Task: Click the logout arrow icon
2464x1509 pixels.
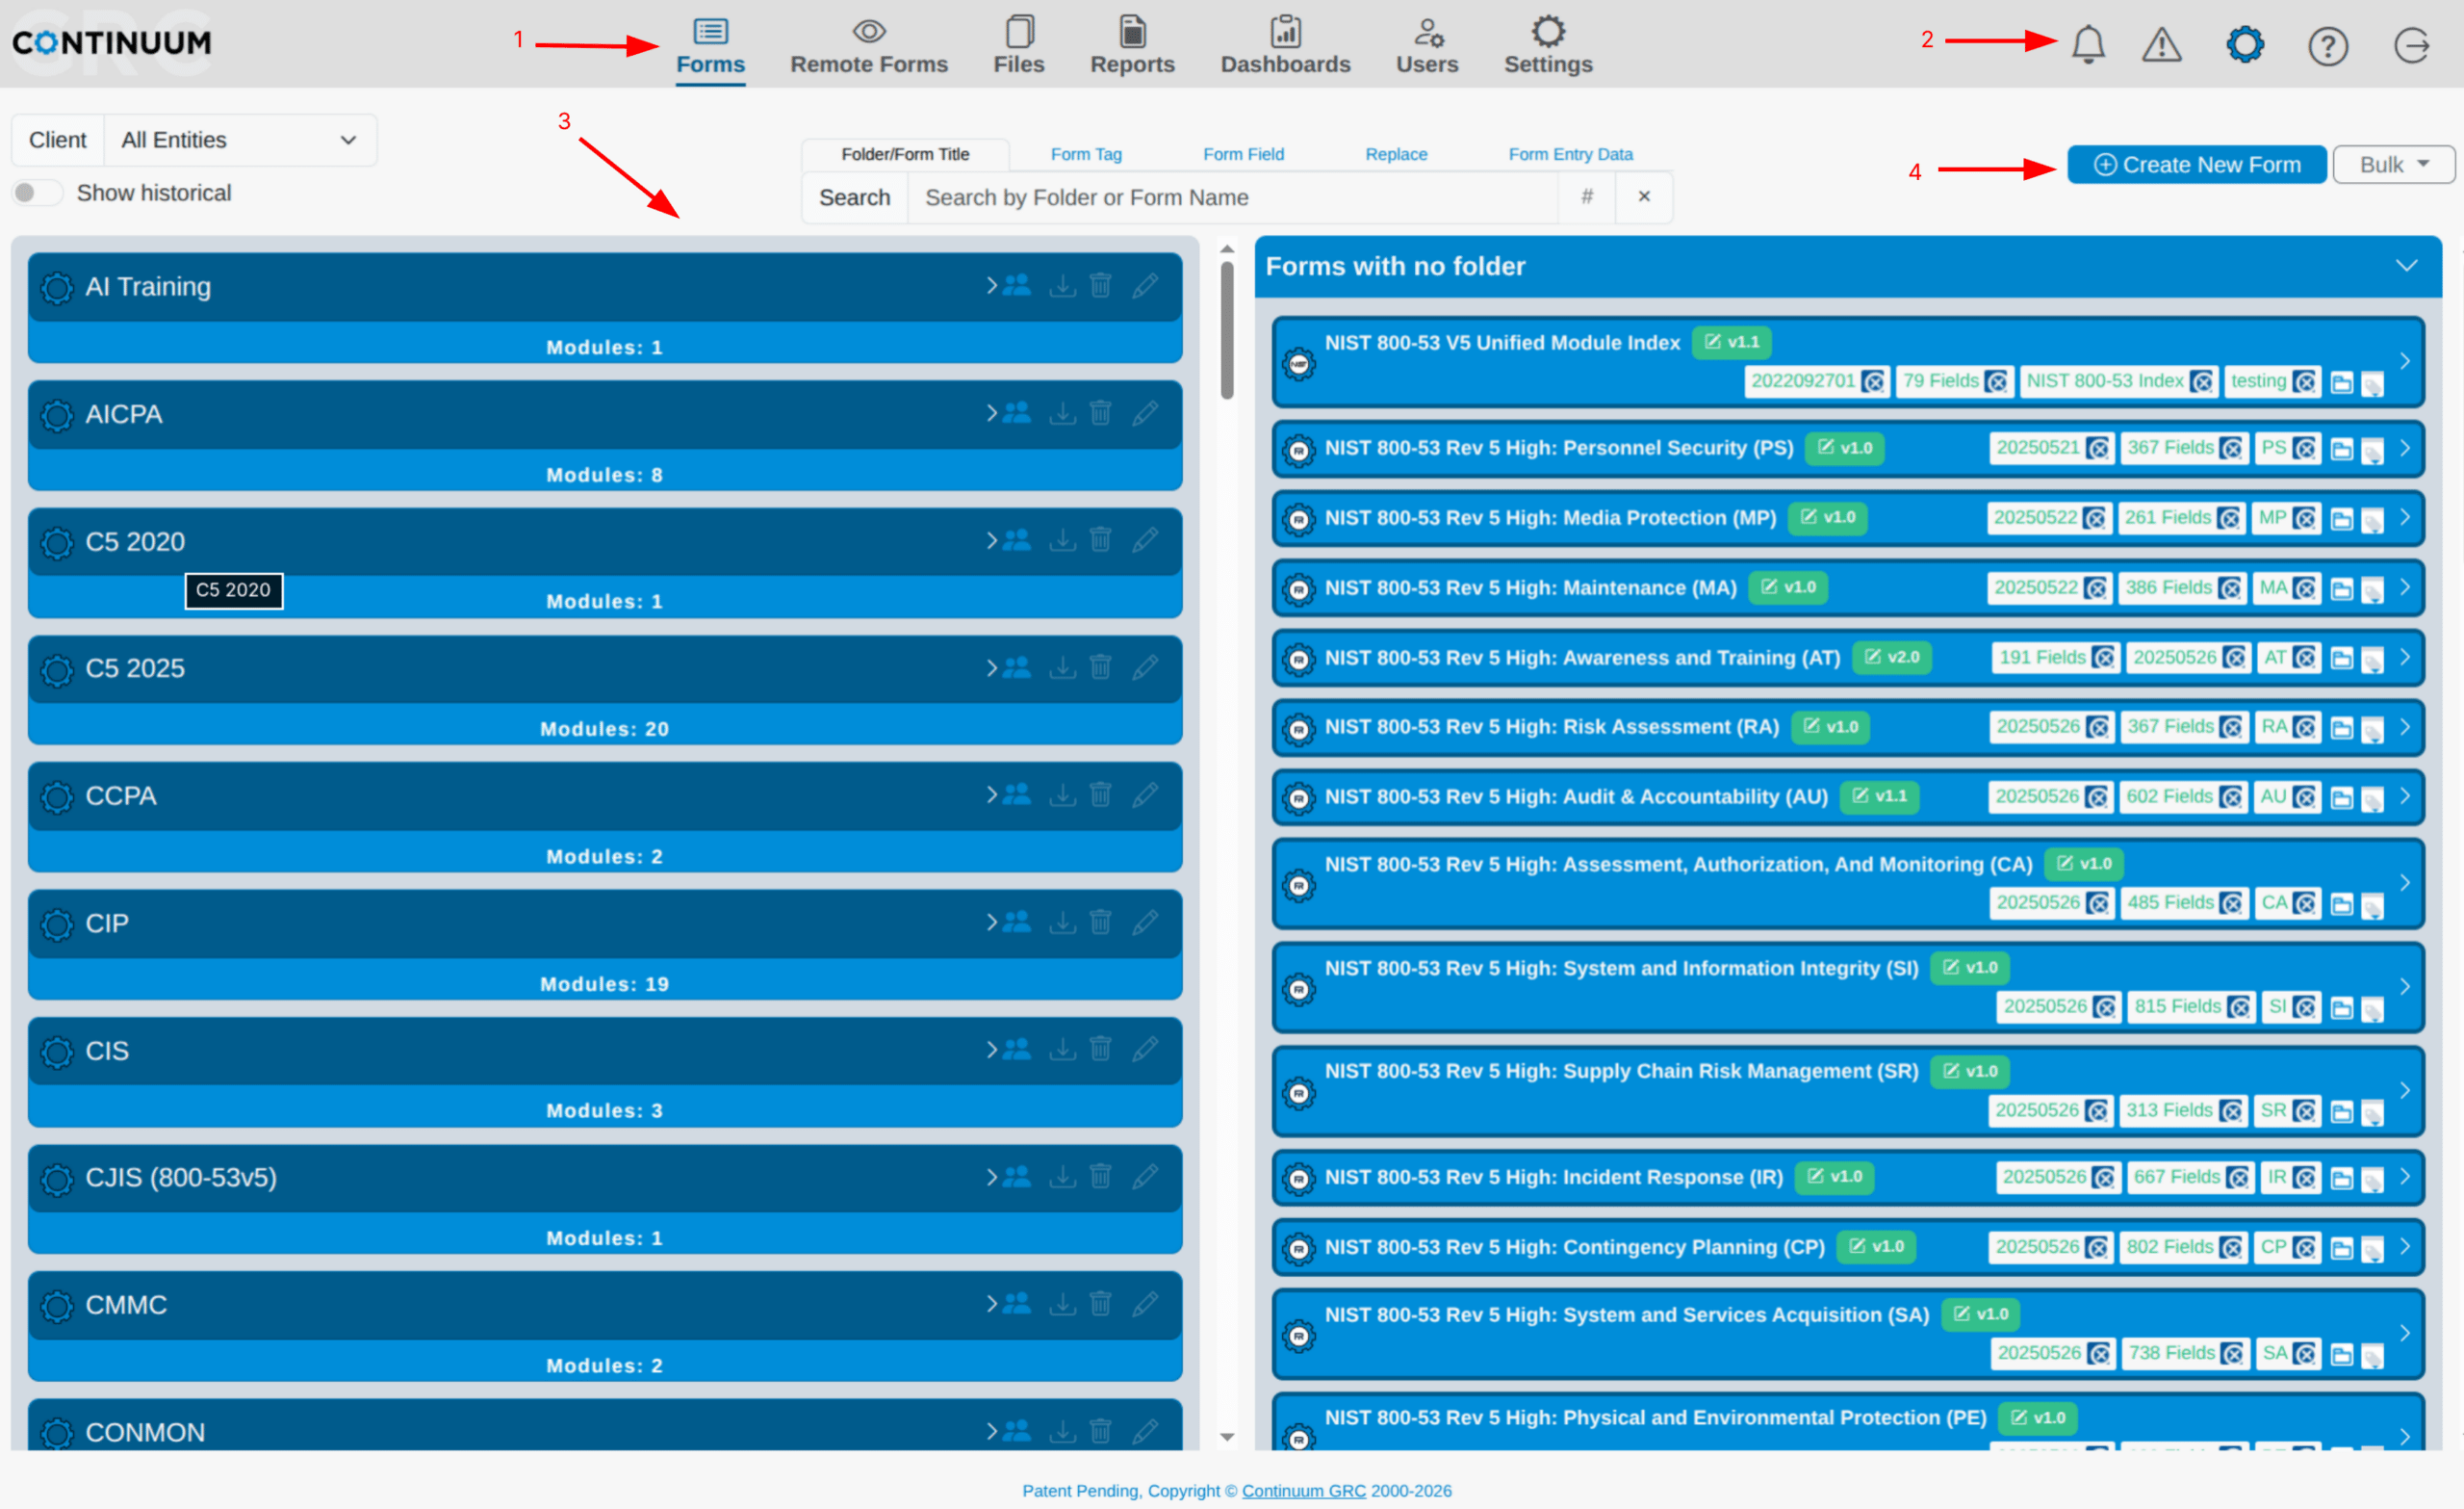Action: tap(2411, 45)
